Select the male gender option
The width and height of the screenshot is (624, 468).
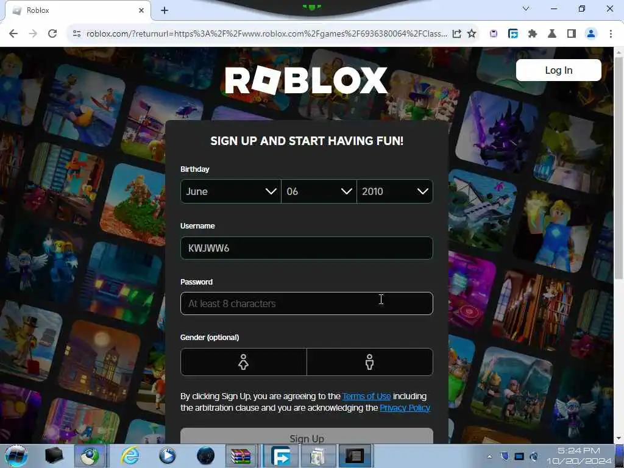[370, 362]
